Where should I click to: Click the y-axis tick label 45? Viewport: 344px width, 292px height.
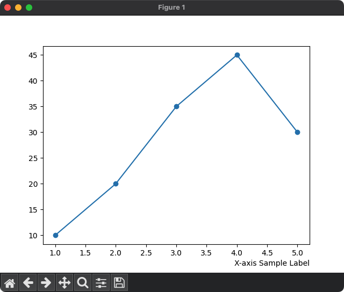(x=33, y=55)
